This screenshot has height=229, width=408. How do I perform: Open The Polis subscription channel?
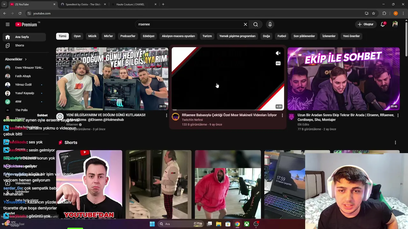pos(24,110)
